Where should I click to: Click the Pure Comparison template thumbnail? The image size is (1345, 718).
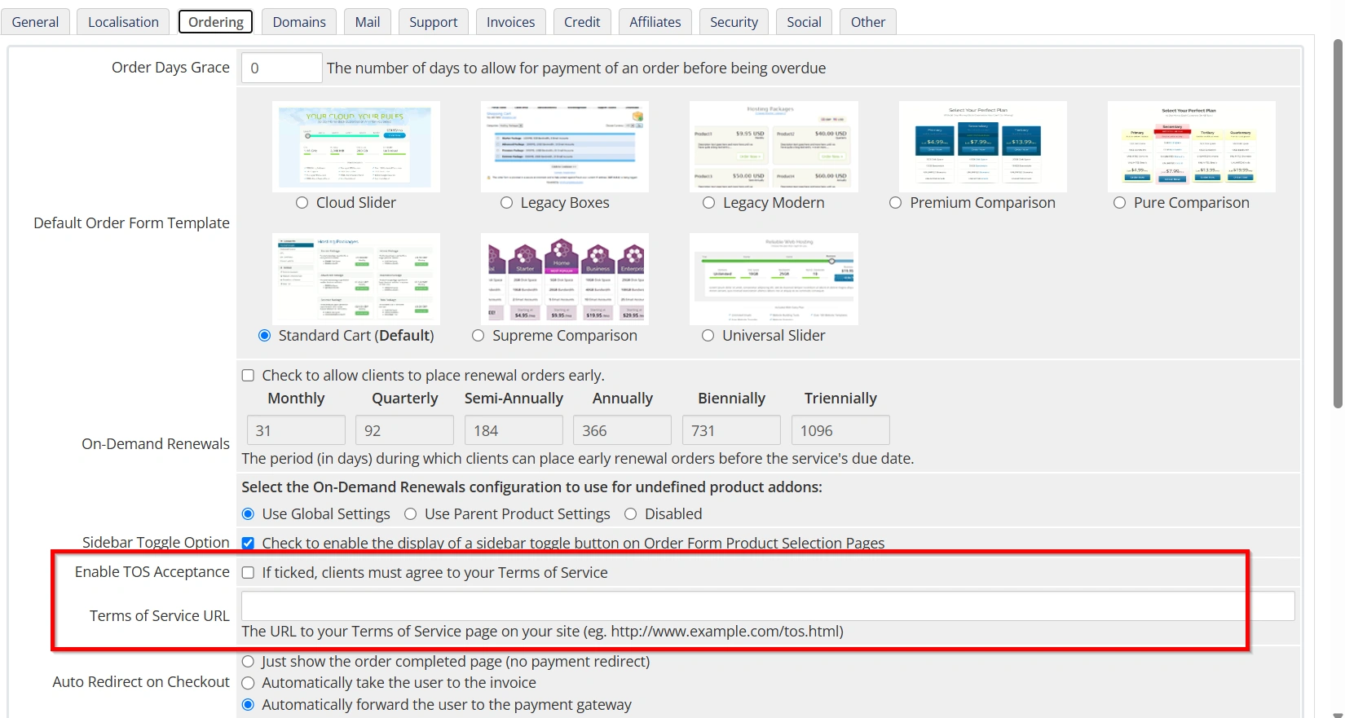(1191, 147)
